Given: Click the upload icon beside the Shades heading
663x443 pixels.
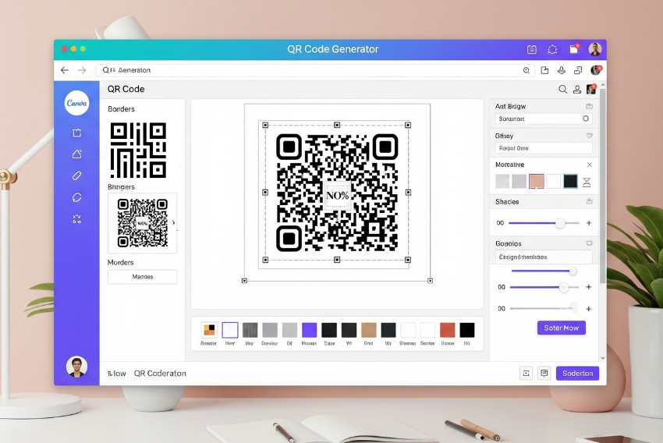Looking at the screenshot, I should pyautogui.click(x=589, y=202).
